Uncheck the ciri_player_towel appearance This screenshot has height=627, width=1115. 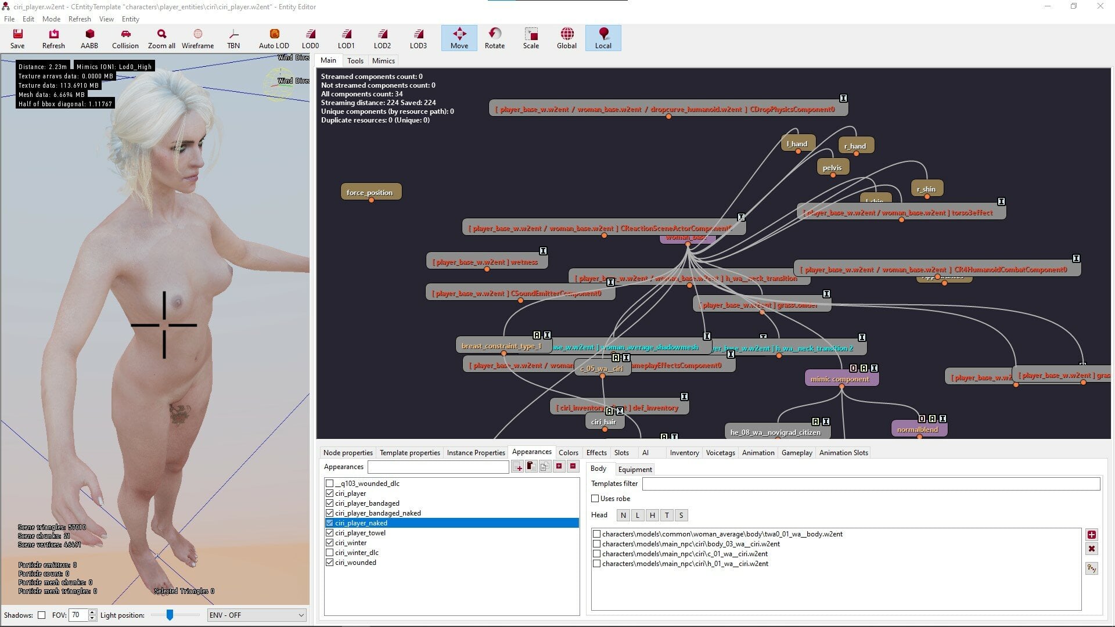coord(329,532)
